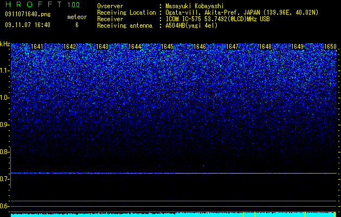Image resolution: width=341 pixels, height=217 pixels.
Task: Click the 0.9 kHz axis label
Action: click(x=5, y=125)
